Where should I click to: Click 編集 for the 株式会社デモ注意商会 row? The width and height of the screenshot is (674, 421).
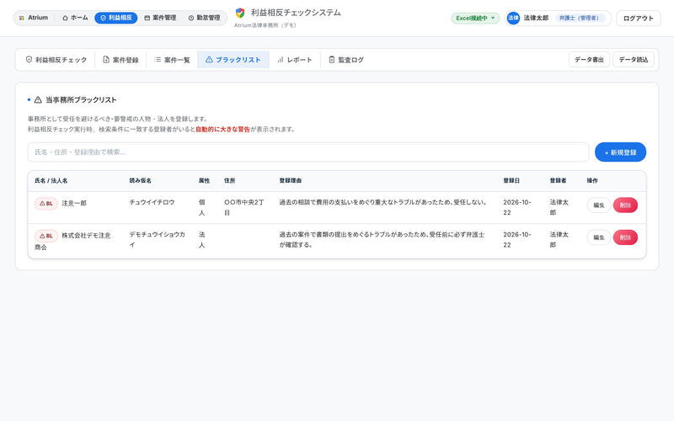click(599, 237)
